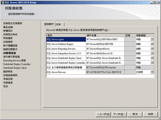Select SQL Server Distributed Replay Controller cell
The image size is (161, 120).
[x=66, y=63]
